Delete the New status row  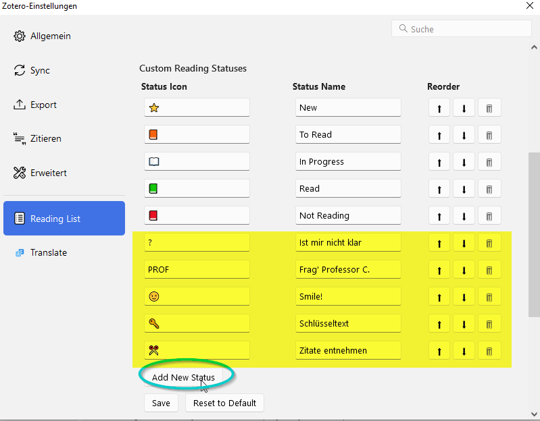489,108
